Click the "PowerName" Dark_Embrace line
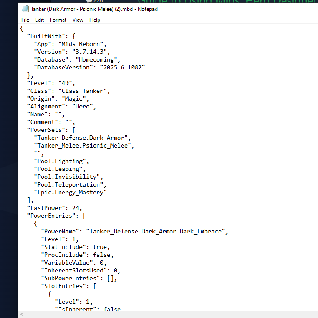 [x=134, y=231]
